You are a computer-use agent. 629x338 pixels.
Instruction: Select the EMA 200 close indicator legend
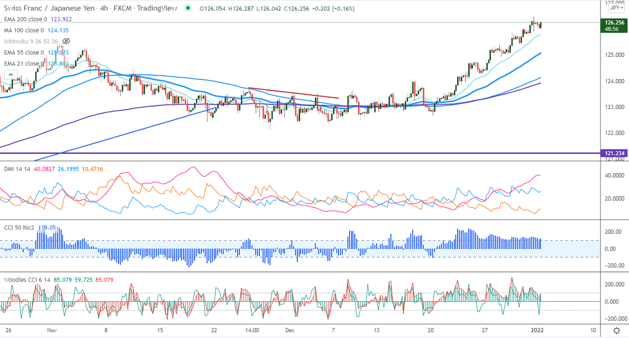tap(25, 19)
